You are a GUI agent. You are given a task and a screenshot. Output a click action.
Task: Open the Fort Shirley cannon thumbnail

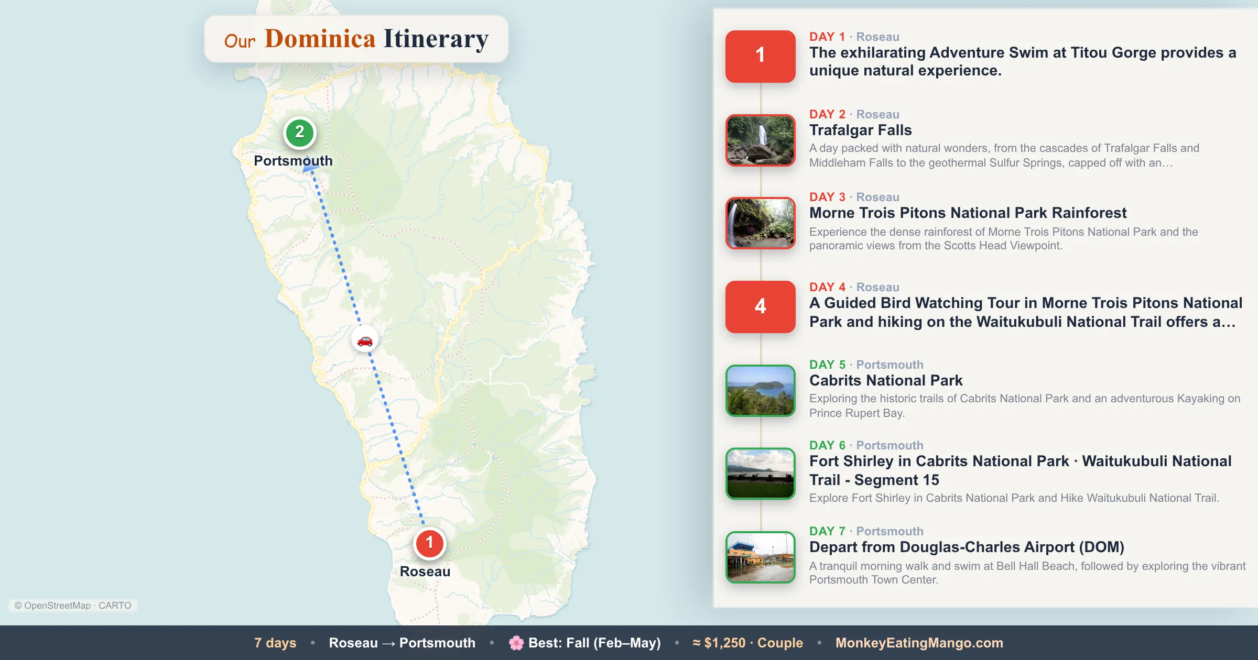pyautogui.click(x=760, y=473)
